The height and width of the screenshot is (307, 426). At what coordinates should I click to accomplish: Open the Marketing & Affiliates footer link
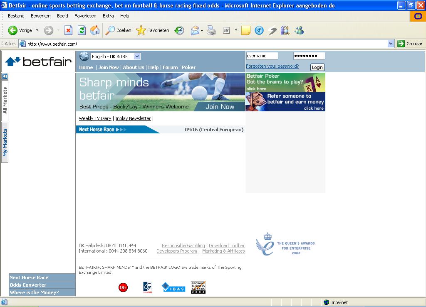[x=223, y=251]
